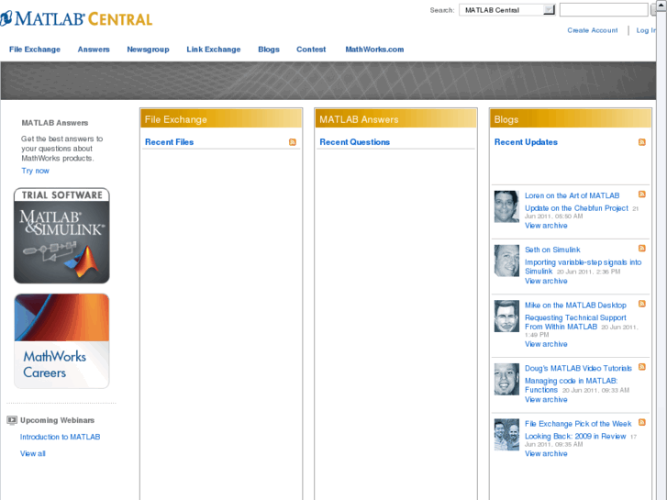667x500 pixels.
Task: Open Doug's MATLAB Video Tutorials blog
Action: [578, 368]
